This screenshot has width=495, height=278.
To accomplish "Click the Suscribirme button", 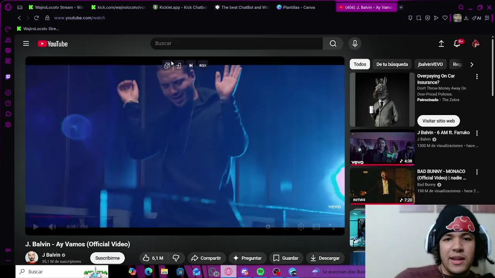I will (x=108, y=258).
